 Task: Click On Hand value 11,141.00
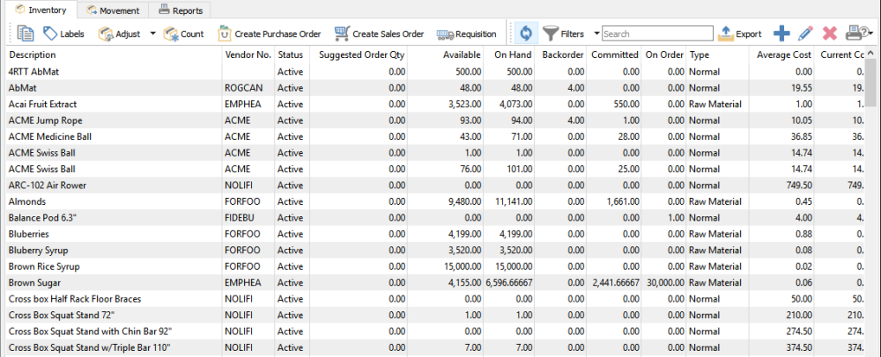click(x=513, y=201)
